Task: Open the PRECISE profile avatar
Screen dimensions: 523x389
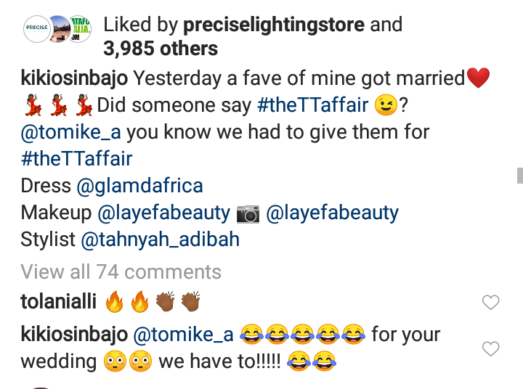Action: coord(36,29)
